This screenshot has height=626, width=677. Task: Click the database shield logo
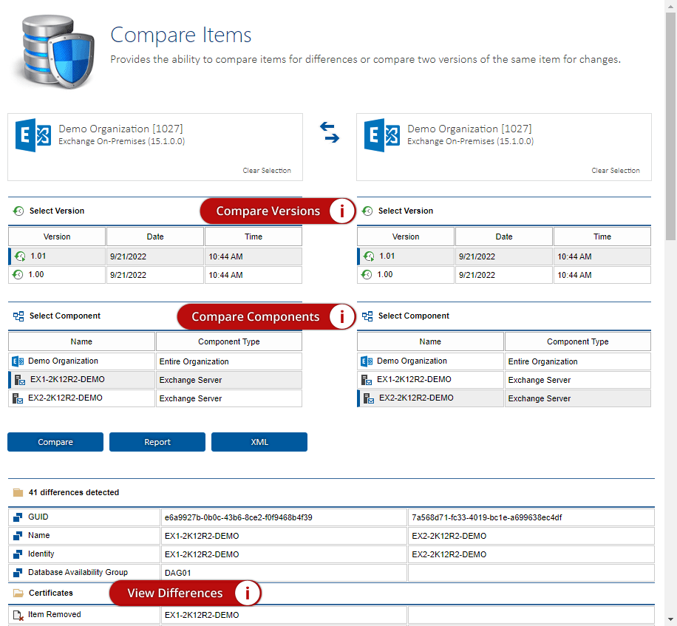[55, 52]
